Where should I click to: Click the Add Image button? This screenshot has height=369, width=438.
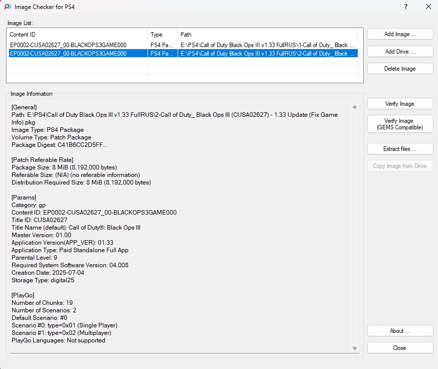click(x=400, y=34)
